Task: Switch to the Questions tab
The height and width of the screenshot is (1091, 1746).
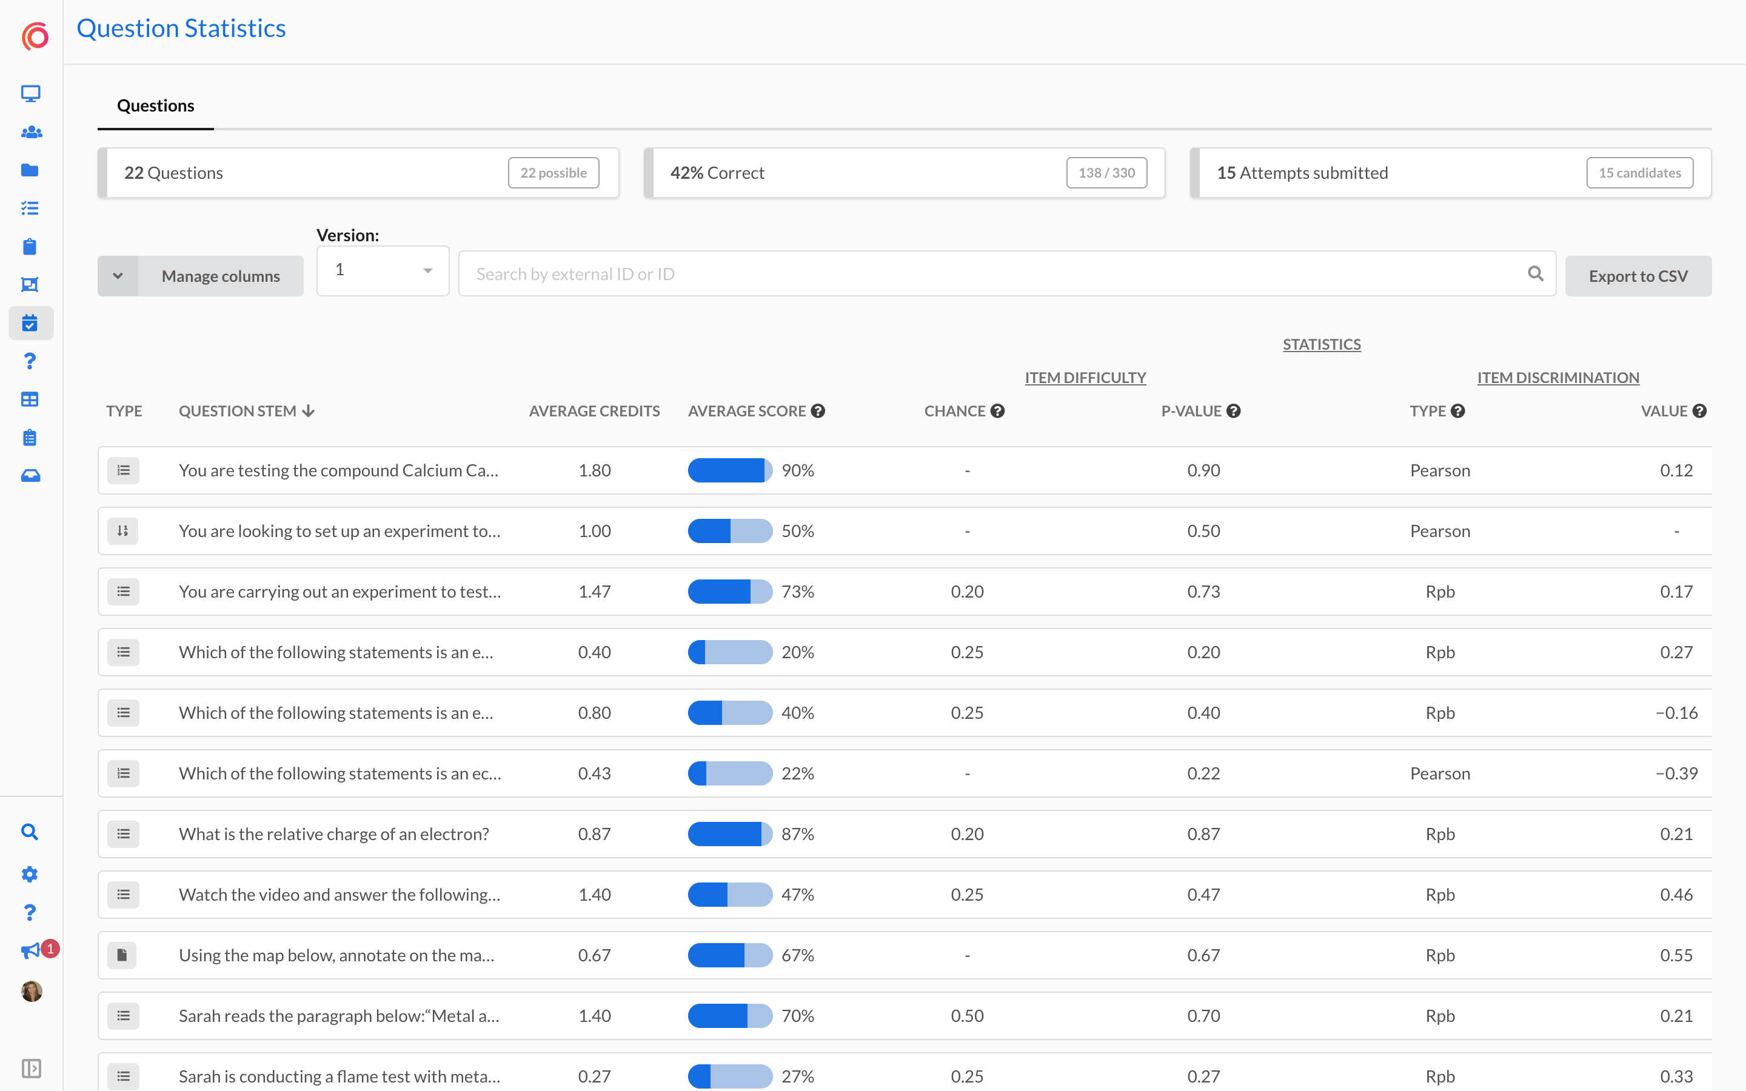Action: coord(155,106)
